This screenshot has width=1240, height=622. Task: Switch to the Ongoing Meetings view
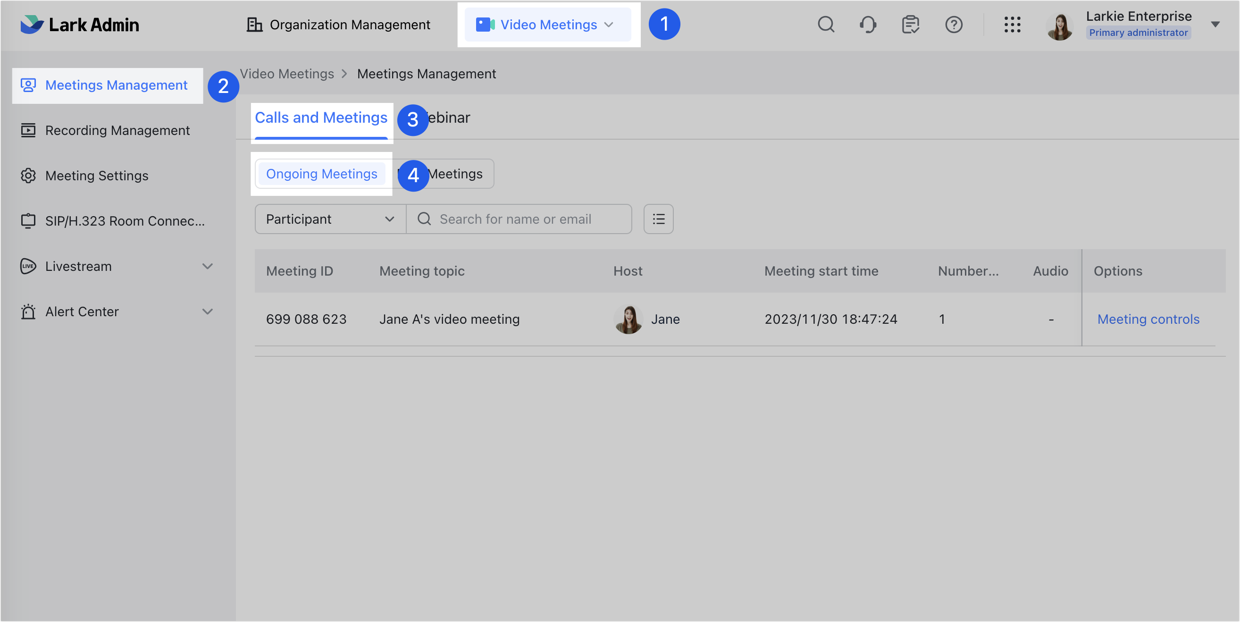point(321,174)
